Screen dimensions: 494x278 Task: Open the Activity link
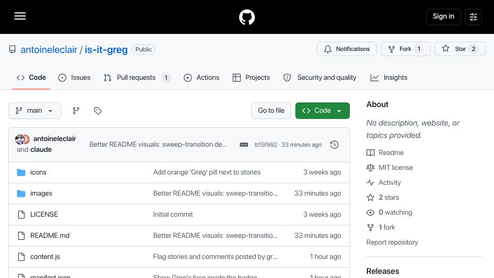point(390,182)
